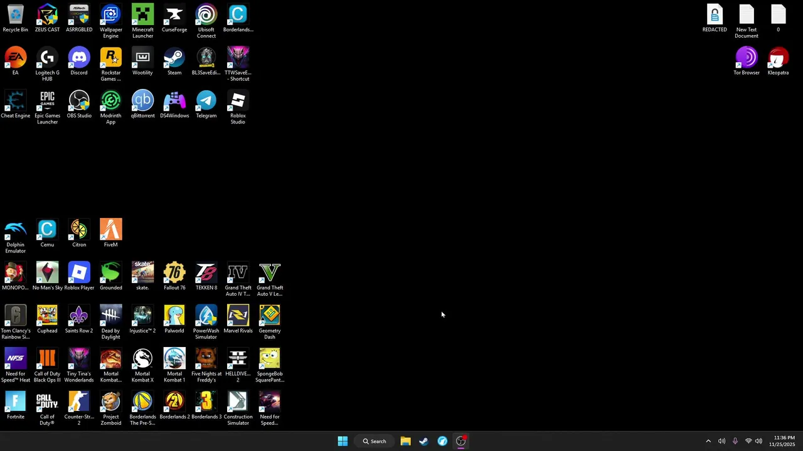Open Rockstar Games Launcher icon

[x=111, y=65]
